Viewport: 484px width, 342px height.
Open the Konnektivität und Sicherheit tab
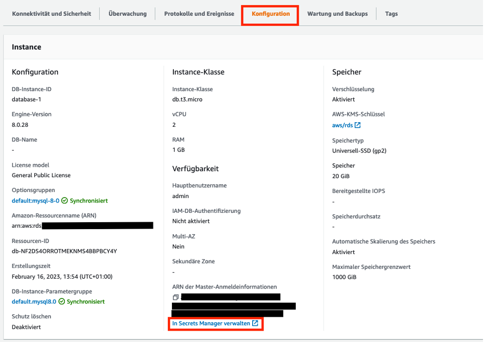point(52,14)
